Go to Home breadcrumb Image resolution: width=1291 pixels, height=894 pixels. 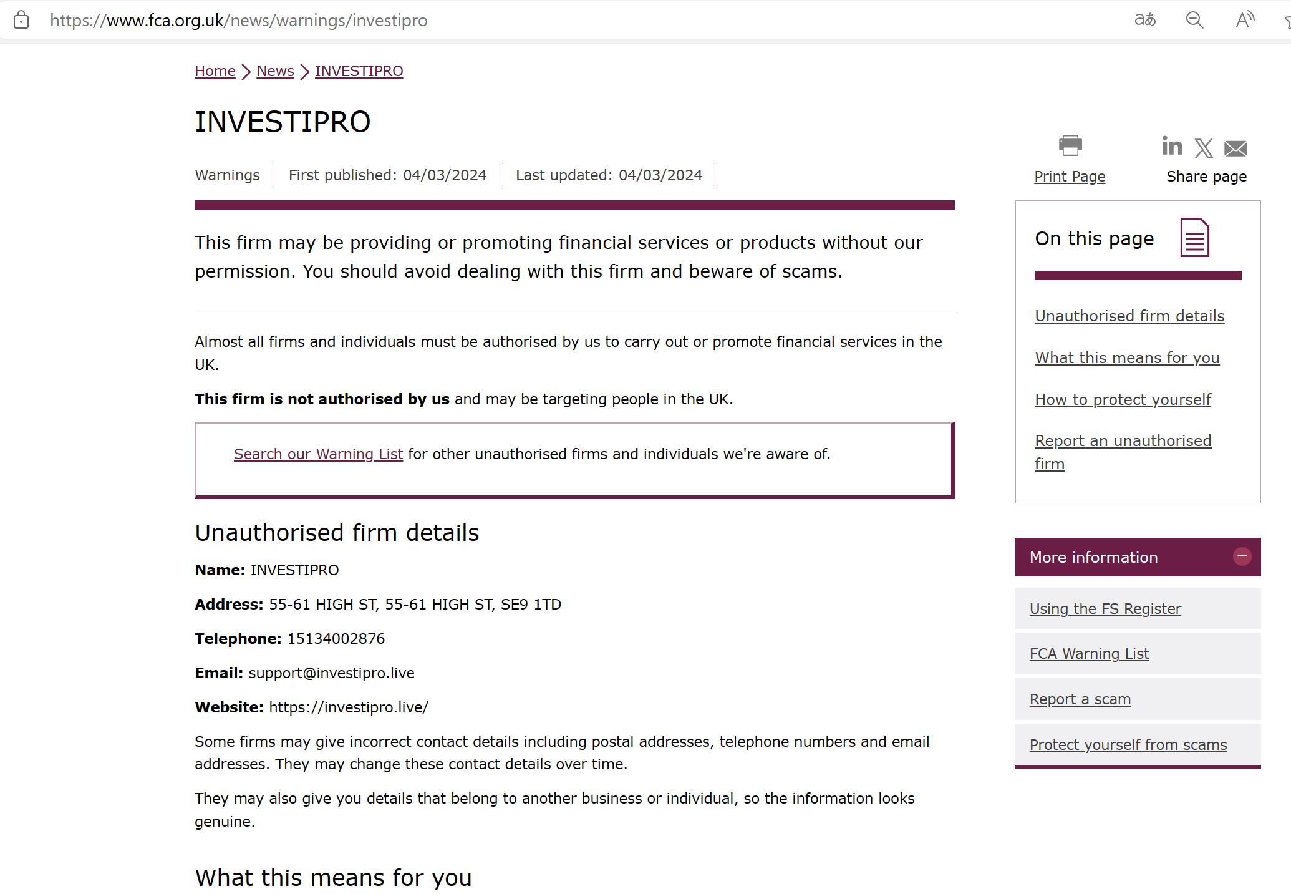click(215, 71)
